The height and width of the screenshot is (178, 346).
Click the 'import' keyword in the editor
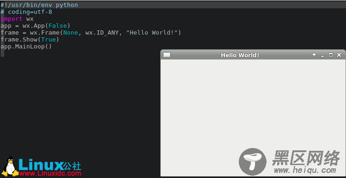(x=12, y=19)
